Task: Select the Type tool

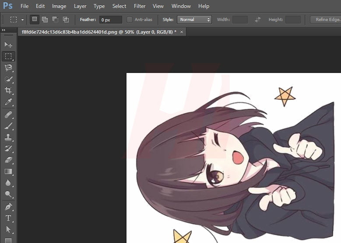Action: (8, 218)
